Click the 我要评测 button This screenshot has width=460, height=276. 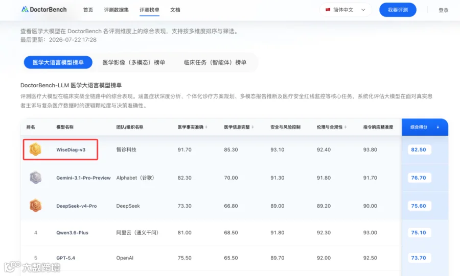click(398, 10)
